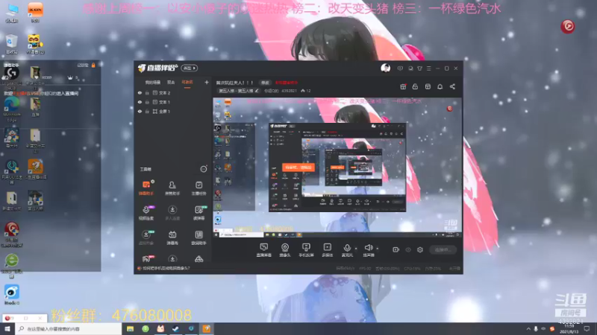Toggle the lock on 全屏 1 layer
Viewport: 597px width, 335px height.
pyautogui.click(x=147, y=111)
